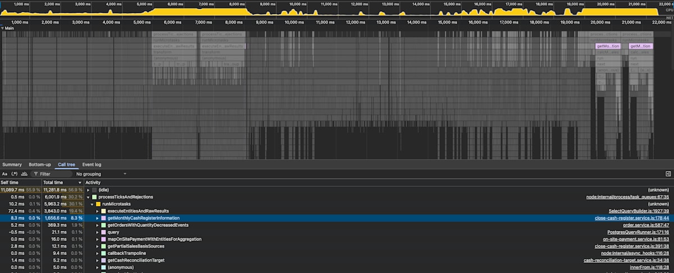
Task: Expand the executeEntitiesAndRawResults row
Action: (x=97, y=211)
